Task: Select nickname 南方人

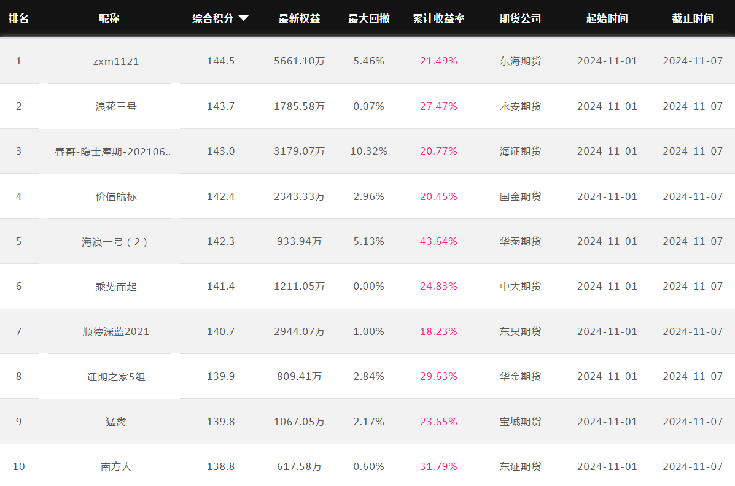Action: click(116, 467)
